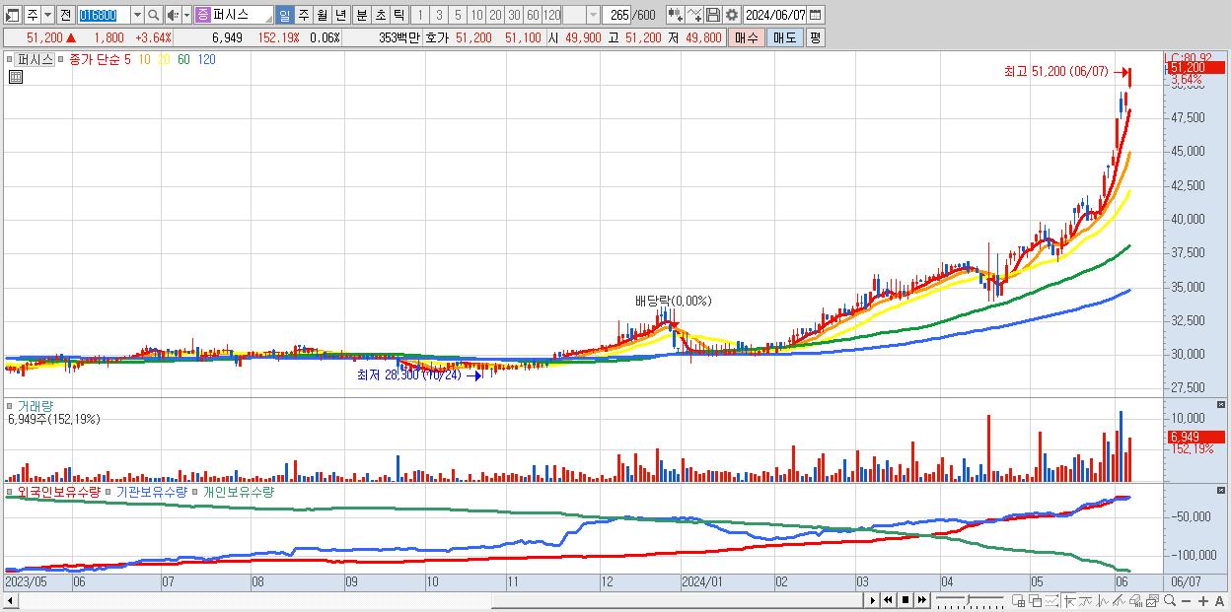Click the crosshair cursor tool icon at bottom
Viewport: 1231px width, 612px height.
pos(1069,600)
